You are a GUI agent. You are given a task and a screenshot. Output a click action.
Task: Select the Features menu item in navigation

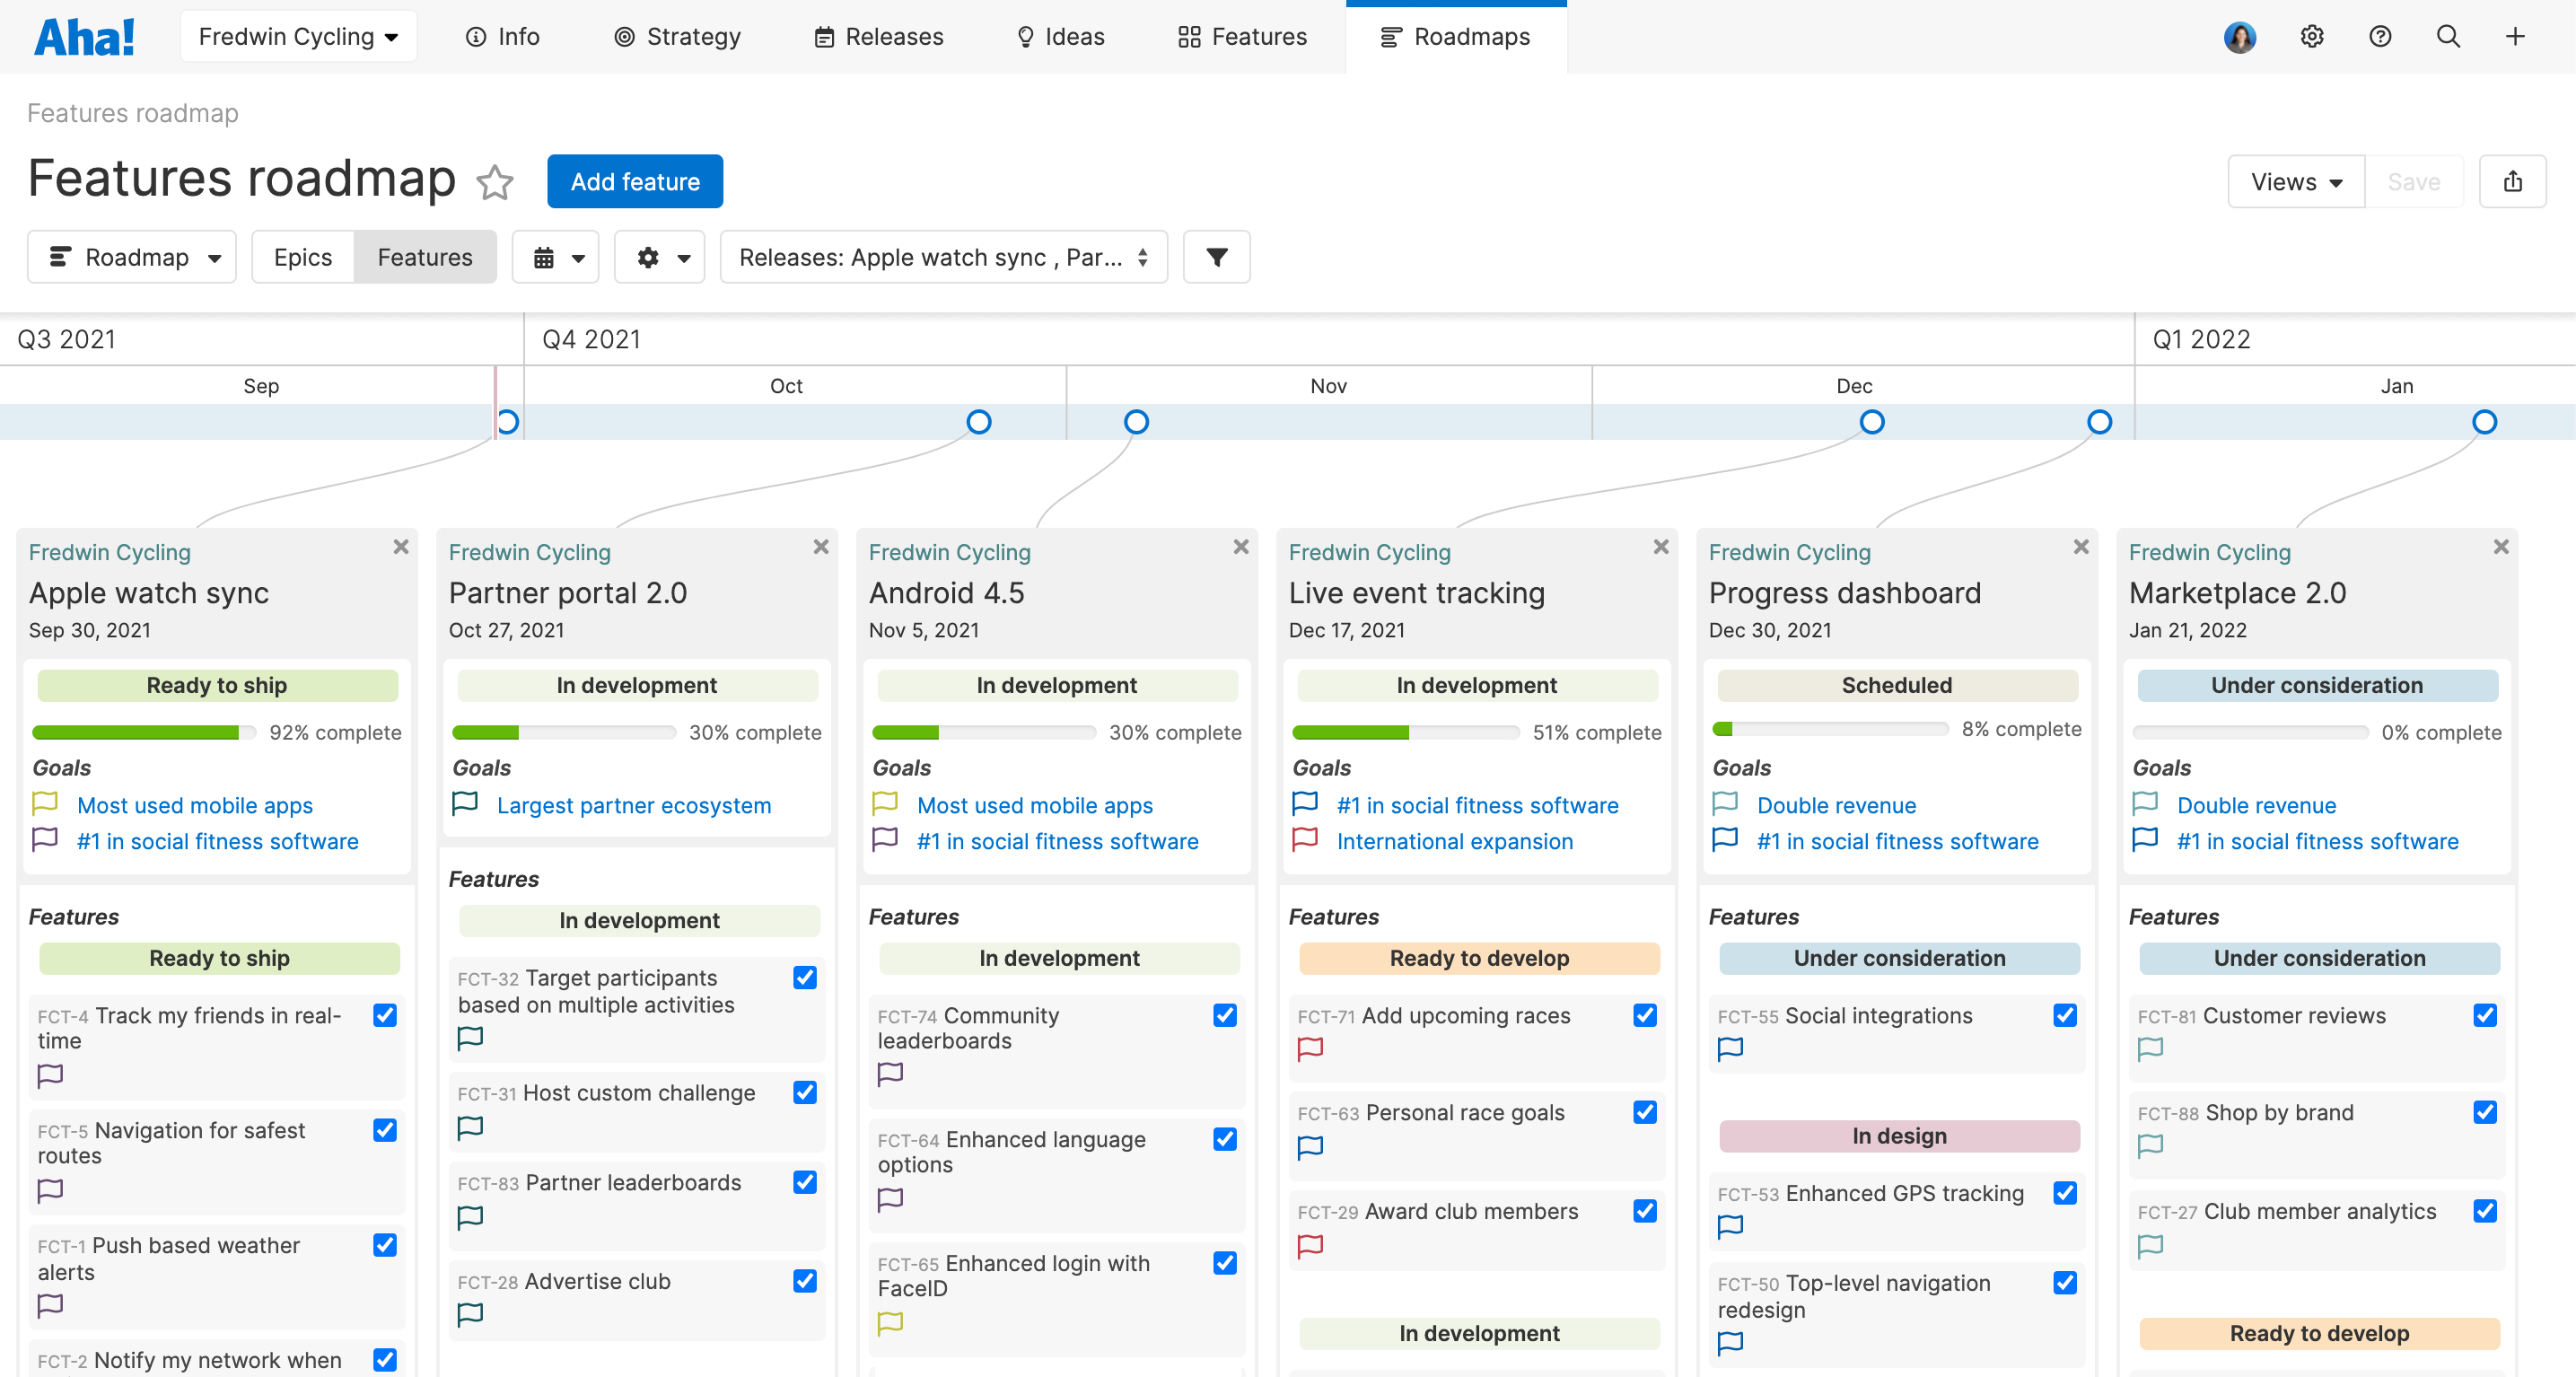click(1242, 36)
